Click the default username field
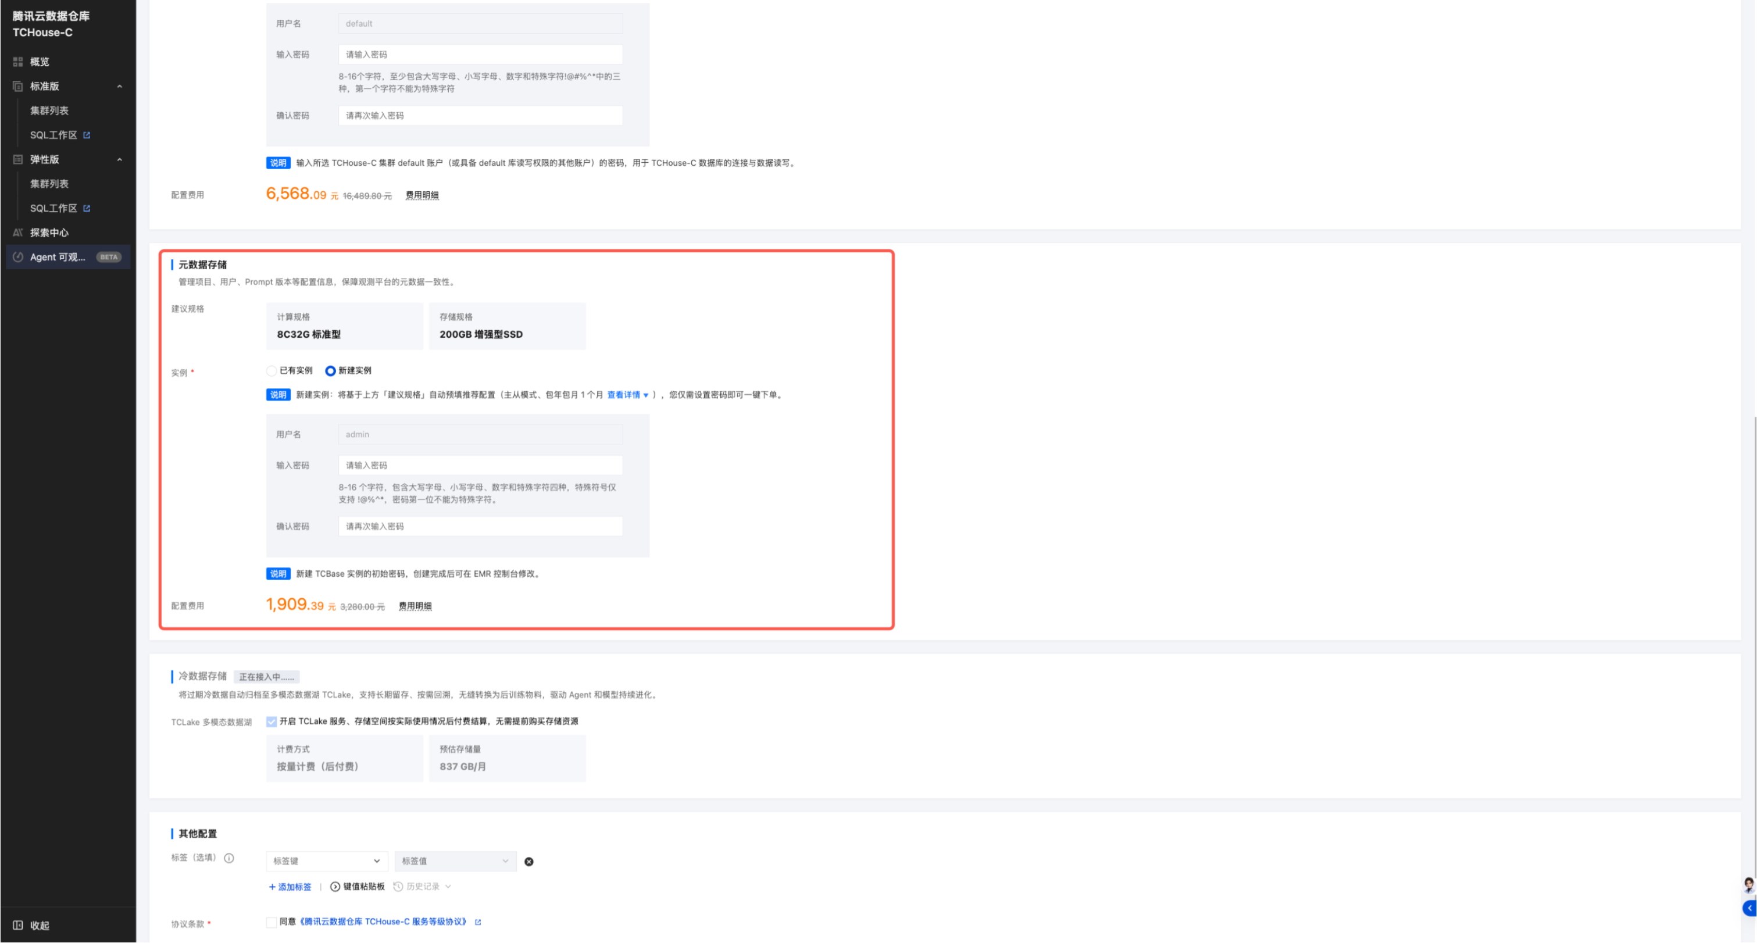The width and height of the screenshot is (1757, 943). click(x=480, y=24)
